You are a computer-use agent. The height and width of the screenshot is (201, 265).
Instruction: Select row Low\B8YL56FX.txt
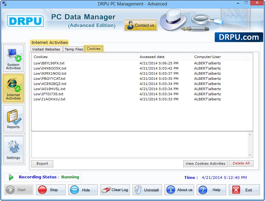pos(142,63)
